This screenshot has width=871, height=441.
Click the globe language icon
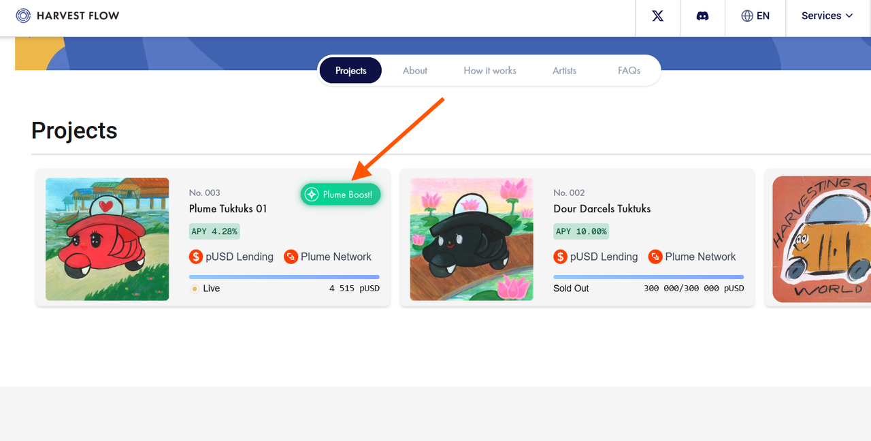(747, 16)
